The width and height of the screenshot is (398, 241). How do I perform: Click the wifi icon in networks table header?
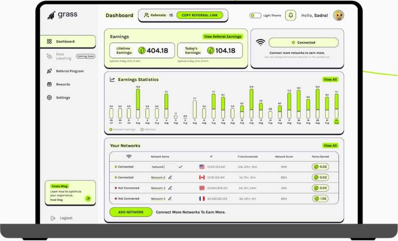pyautogui.click(x=129, y=156)
